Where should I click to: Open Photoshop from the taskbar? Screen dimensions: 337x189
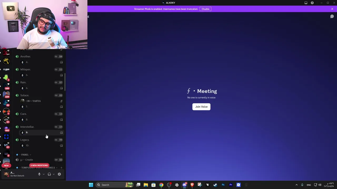click(x=223, y=185)
